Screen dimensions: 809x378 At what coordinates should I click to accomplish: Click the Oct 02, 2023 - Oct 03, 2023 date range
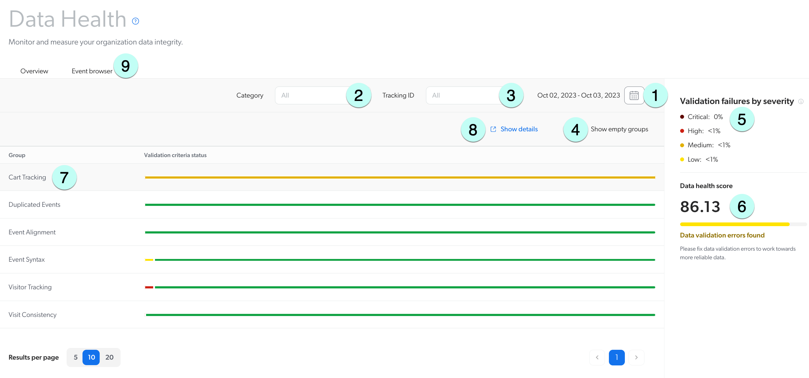[579, 95]
